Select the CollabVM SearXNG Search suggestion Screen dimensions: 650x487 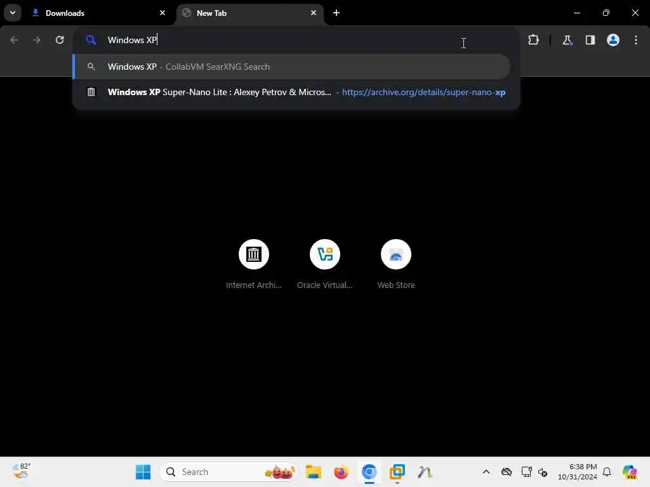pyautogui.click(x=291, y=67)
